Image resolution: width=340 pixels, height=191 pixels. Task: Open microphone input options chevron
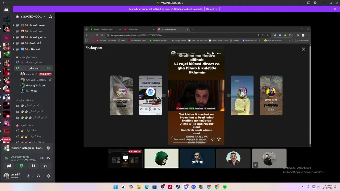(33, 176)
